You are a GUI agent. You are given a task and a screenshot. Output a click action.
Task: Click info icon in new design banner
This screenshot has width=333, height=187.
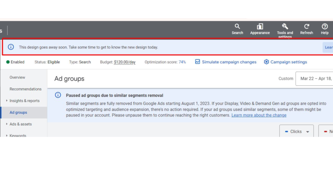pos(11,47)
